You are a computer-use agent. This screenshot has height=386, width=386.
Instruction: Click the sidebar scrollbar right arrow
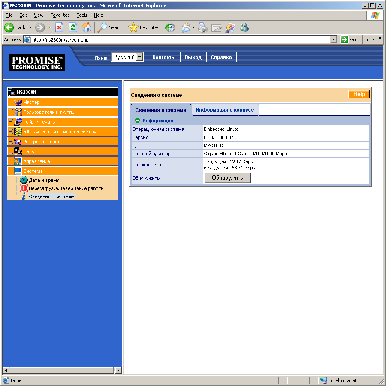(x=118, y=370)
